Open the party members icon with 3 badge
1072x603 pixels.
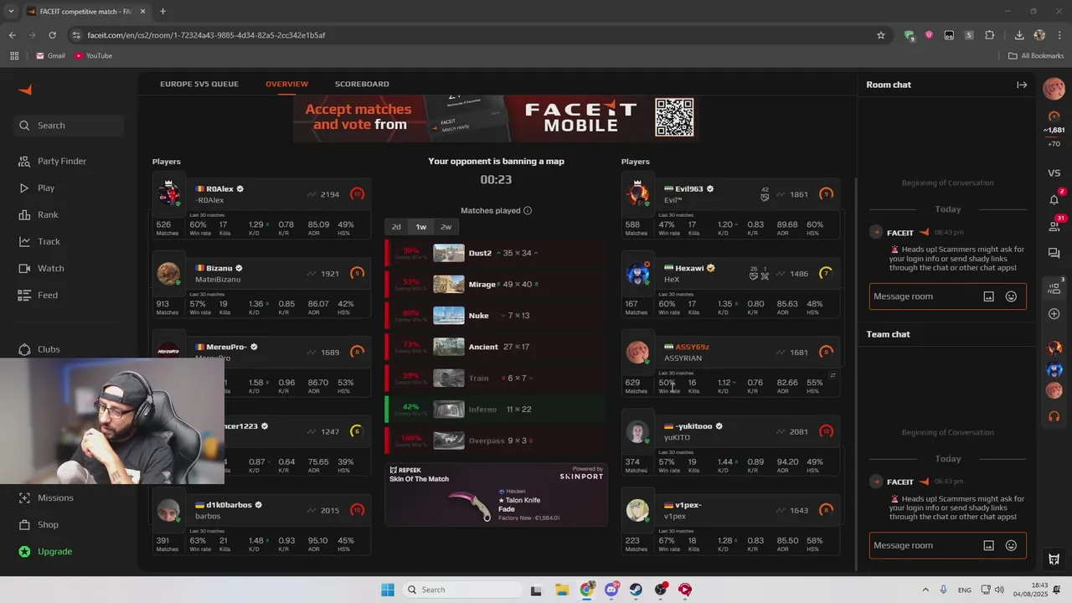pyautogui.click(x=1054, y=288)
